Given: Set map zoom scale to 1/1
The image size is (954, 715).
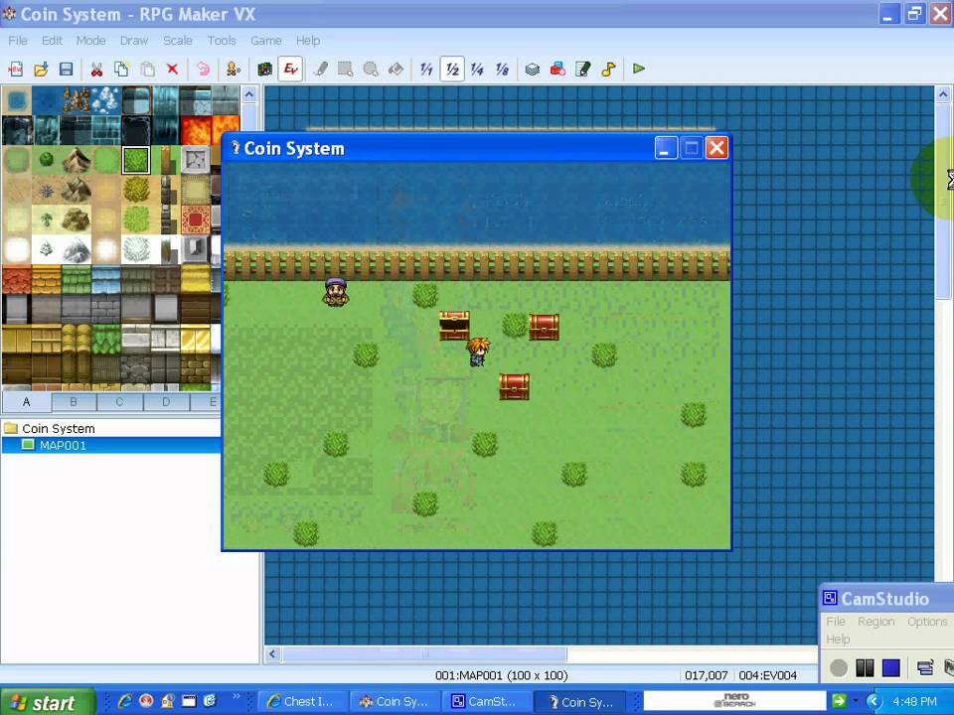Looking at the screenshot, I should click(x=426, y=69).
